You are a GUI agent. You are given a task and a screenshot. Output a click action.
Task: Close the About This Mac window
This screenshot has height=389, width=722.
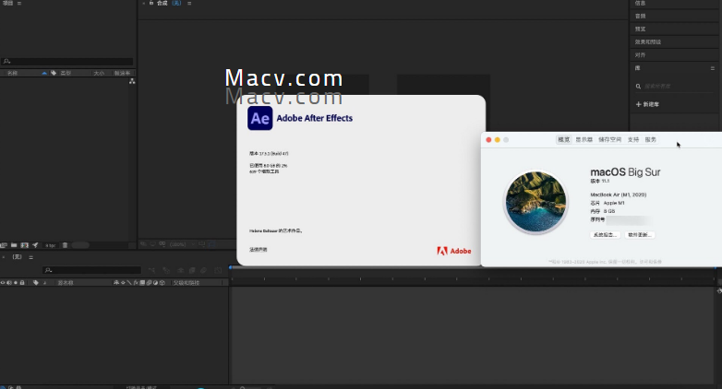pyautogui.click(x=488, y=140)
